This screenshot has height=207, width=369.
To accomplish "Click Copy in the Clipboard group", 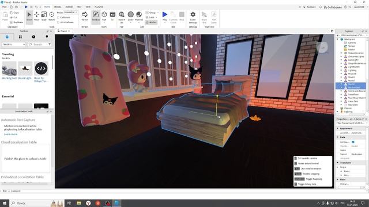I will point(14,13).
